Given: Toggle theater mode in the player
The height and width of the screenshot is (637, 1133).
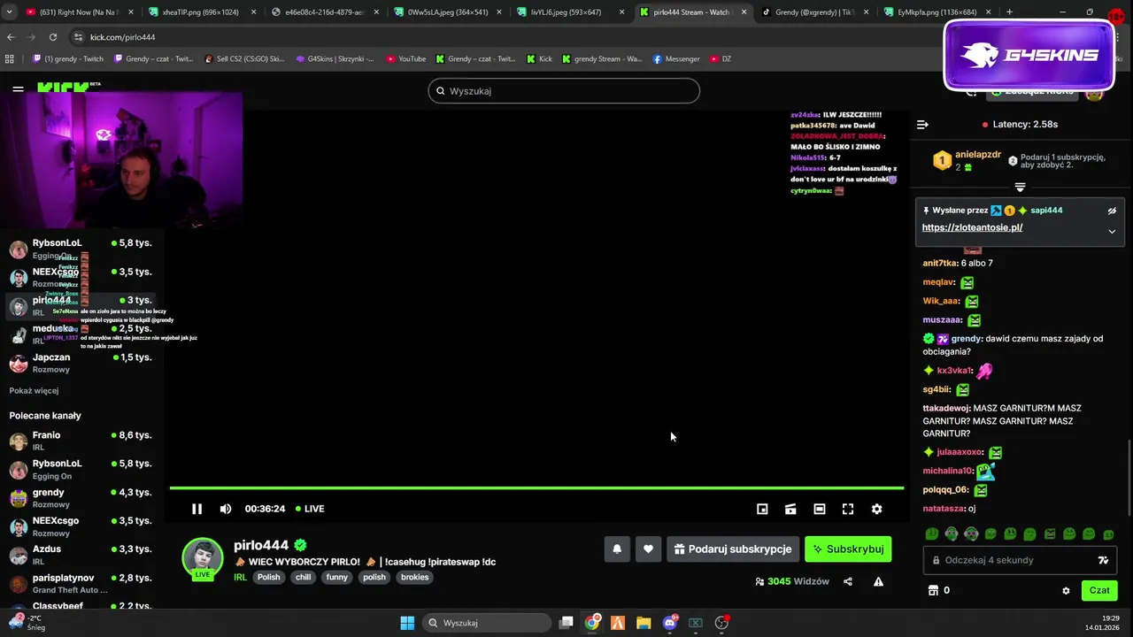Looking at the screenshot, I should pyautogui.click(x=820, y=509).
